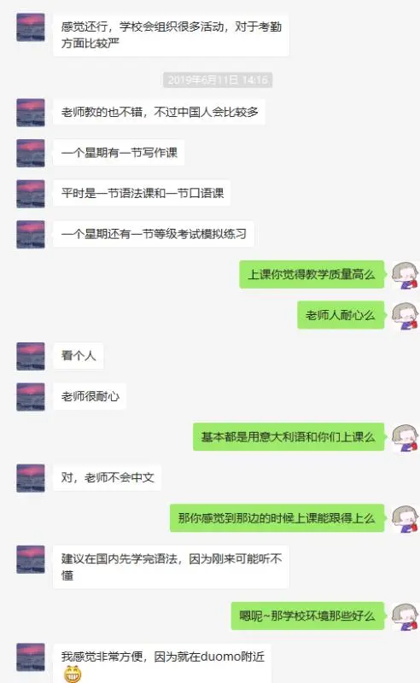Click avatar beside 老师很耐心 message
Screen dimensions: 420x683
(x=31, y=396)
